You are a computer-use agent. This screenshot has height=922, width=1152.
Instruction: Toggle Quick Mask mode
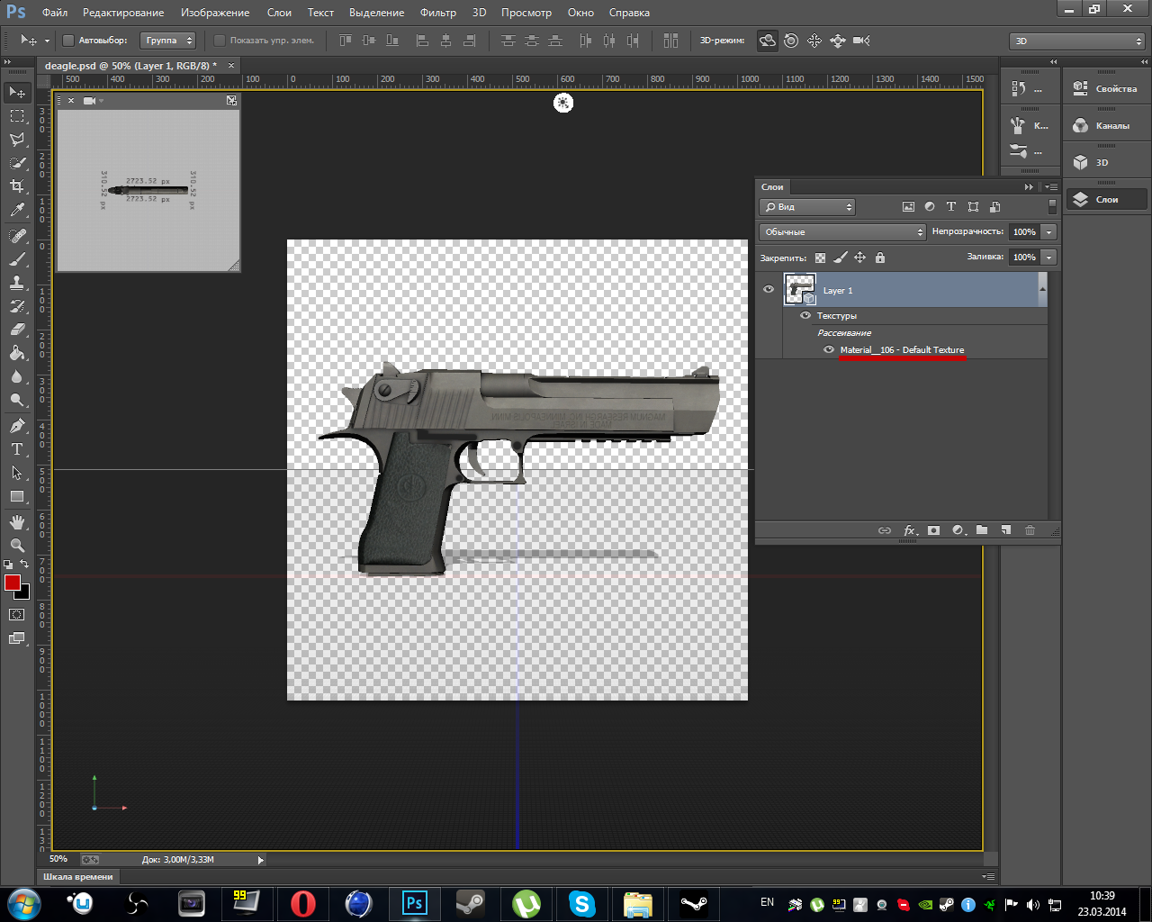pyautogui.click(x=17, y=614)
